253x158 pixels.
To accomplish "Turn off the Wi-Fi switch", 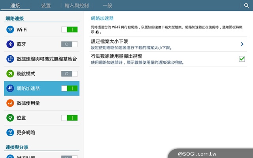I will click(x=69, y=30).
